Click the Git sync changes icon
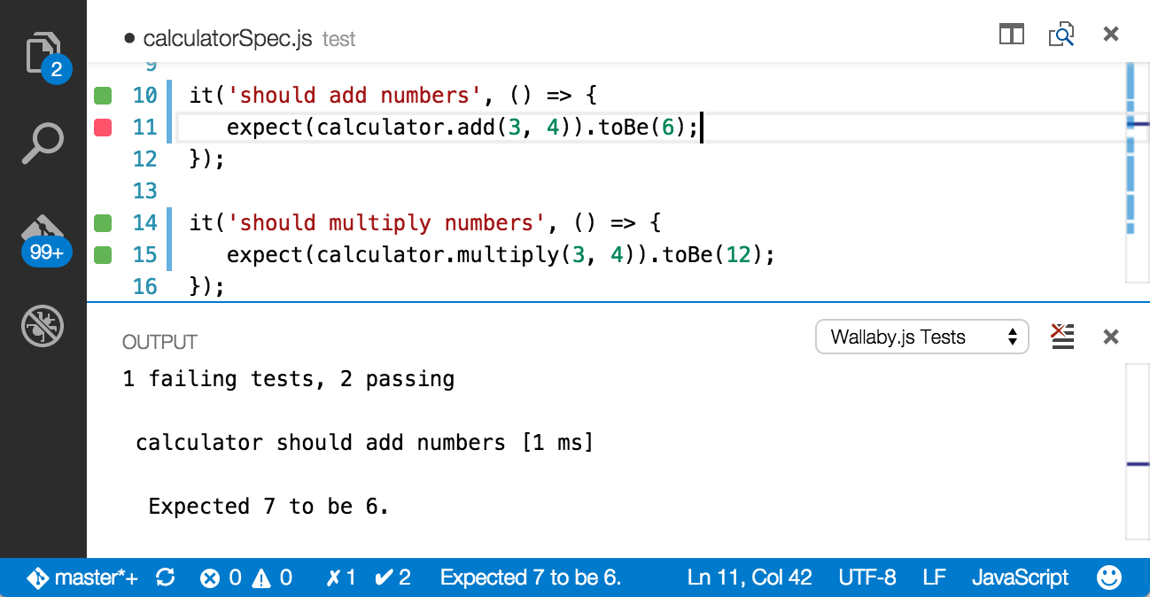The height and width of the screenshot is (597, 1150). (165, 578)
